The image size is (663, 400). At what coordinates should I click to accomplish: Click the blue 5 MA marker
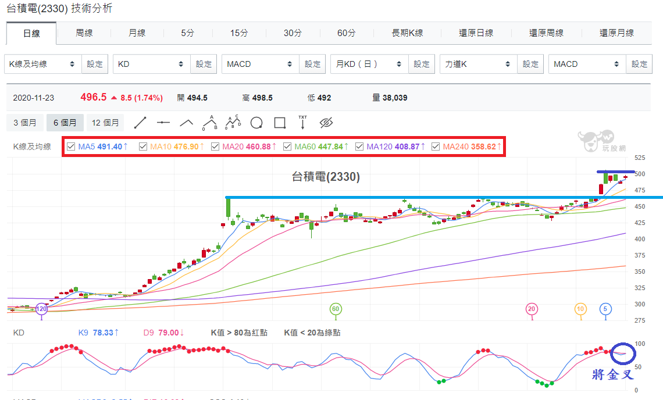(605, 309)
